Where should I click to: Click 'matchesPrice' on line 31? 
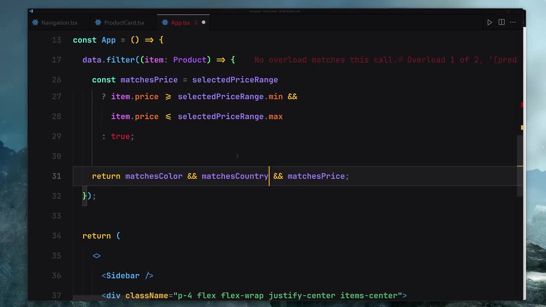(316, 176)
